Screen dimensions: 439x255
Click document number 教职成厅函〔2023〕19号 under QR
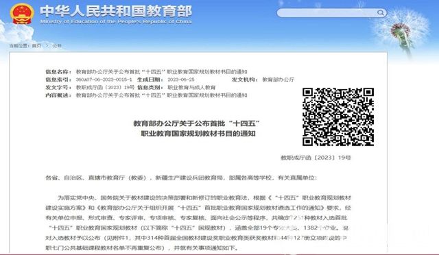pyautogui.click(x=316, y=158)
